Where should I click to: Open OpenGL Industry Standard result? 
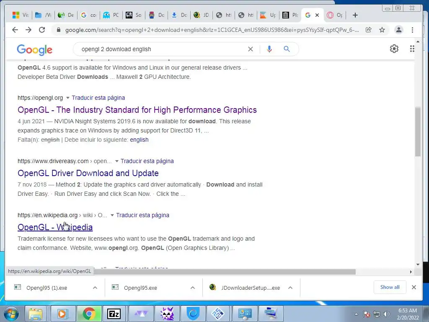[137, 110]
